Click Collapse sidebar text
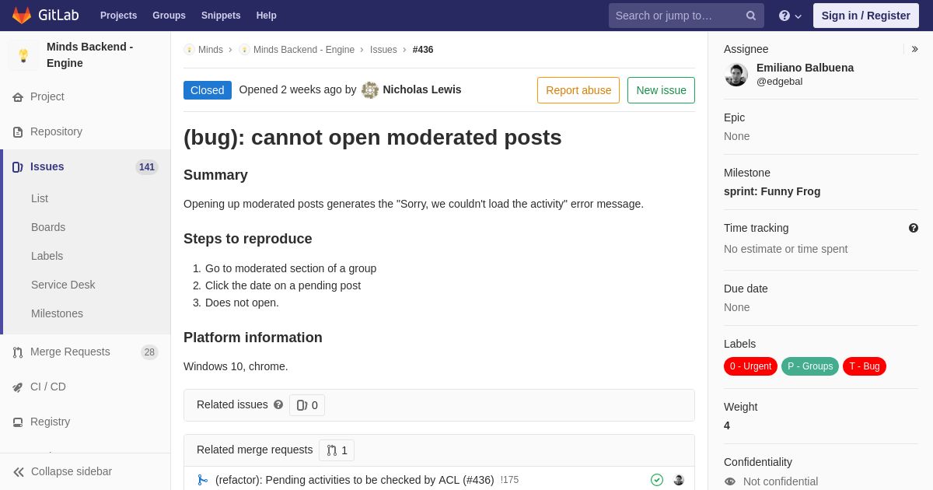Image resolution: width=933 pixels, height=490 pixels. (72, 472)
